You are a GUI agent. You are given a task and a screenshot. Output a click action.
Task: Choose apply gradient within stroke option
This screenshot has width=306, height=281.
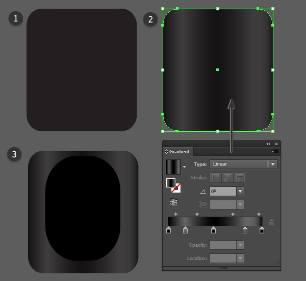[216, 178]
